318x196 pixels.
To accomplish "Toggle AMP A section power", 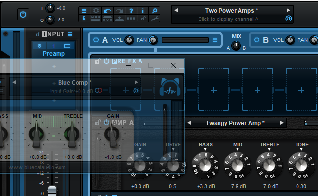I will (106, 122).
